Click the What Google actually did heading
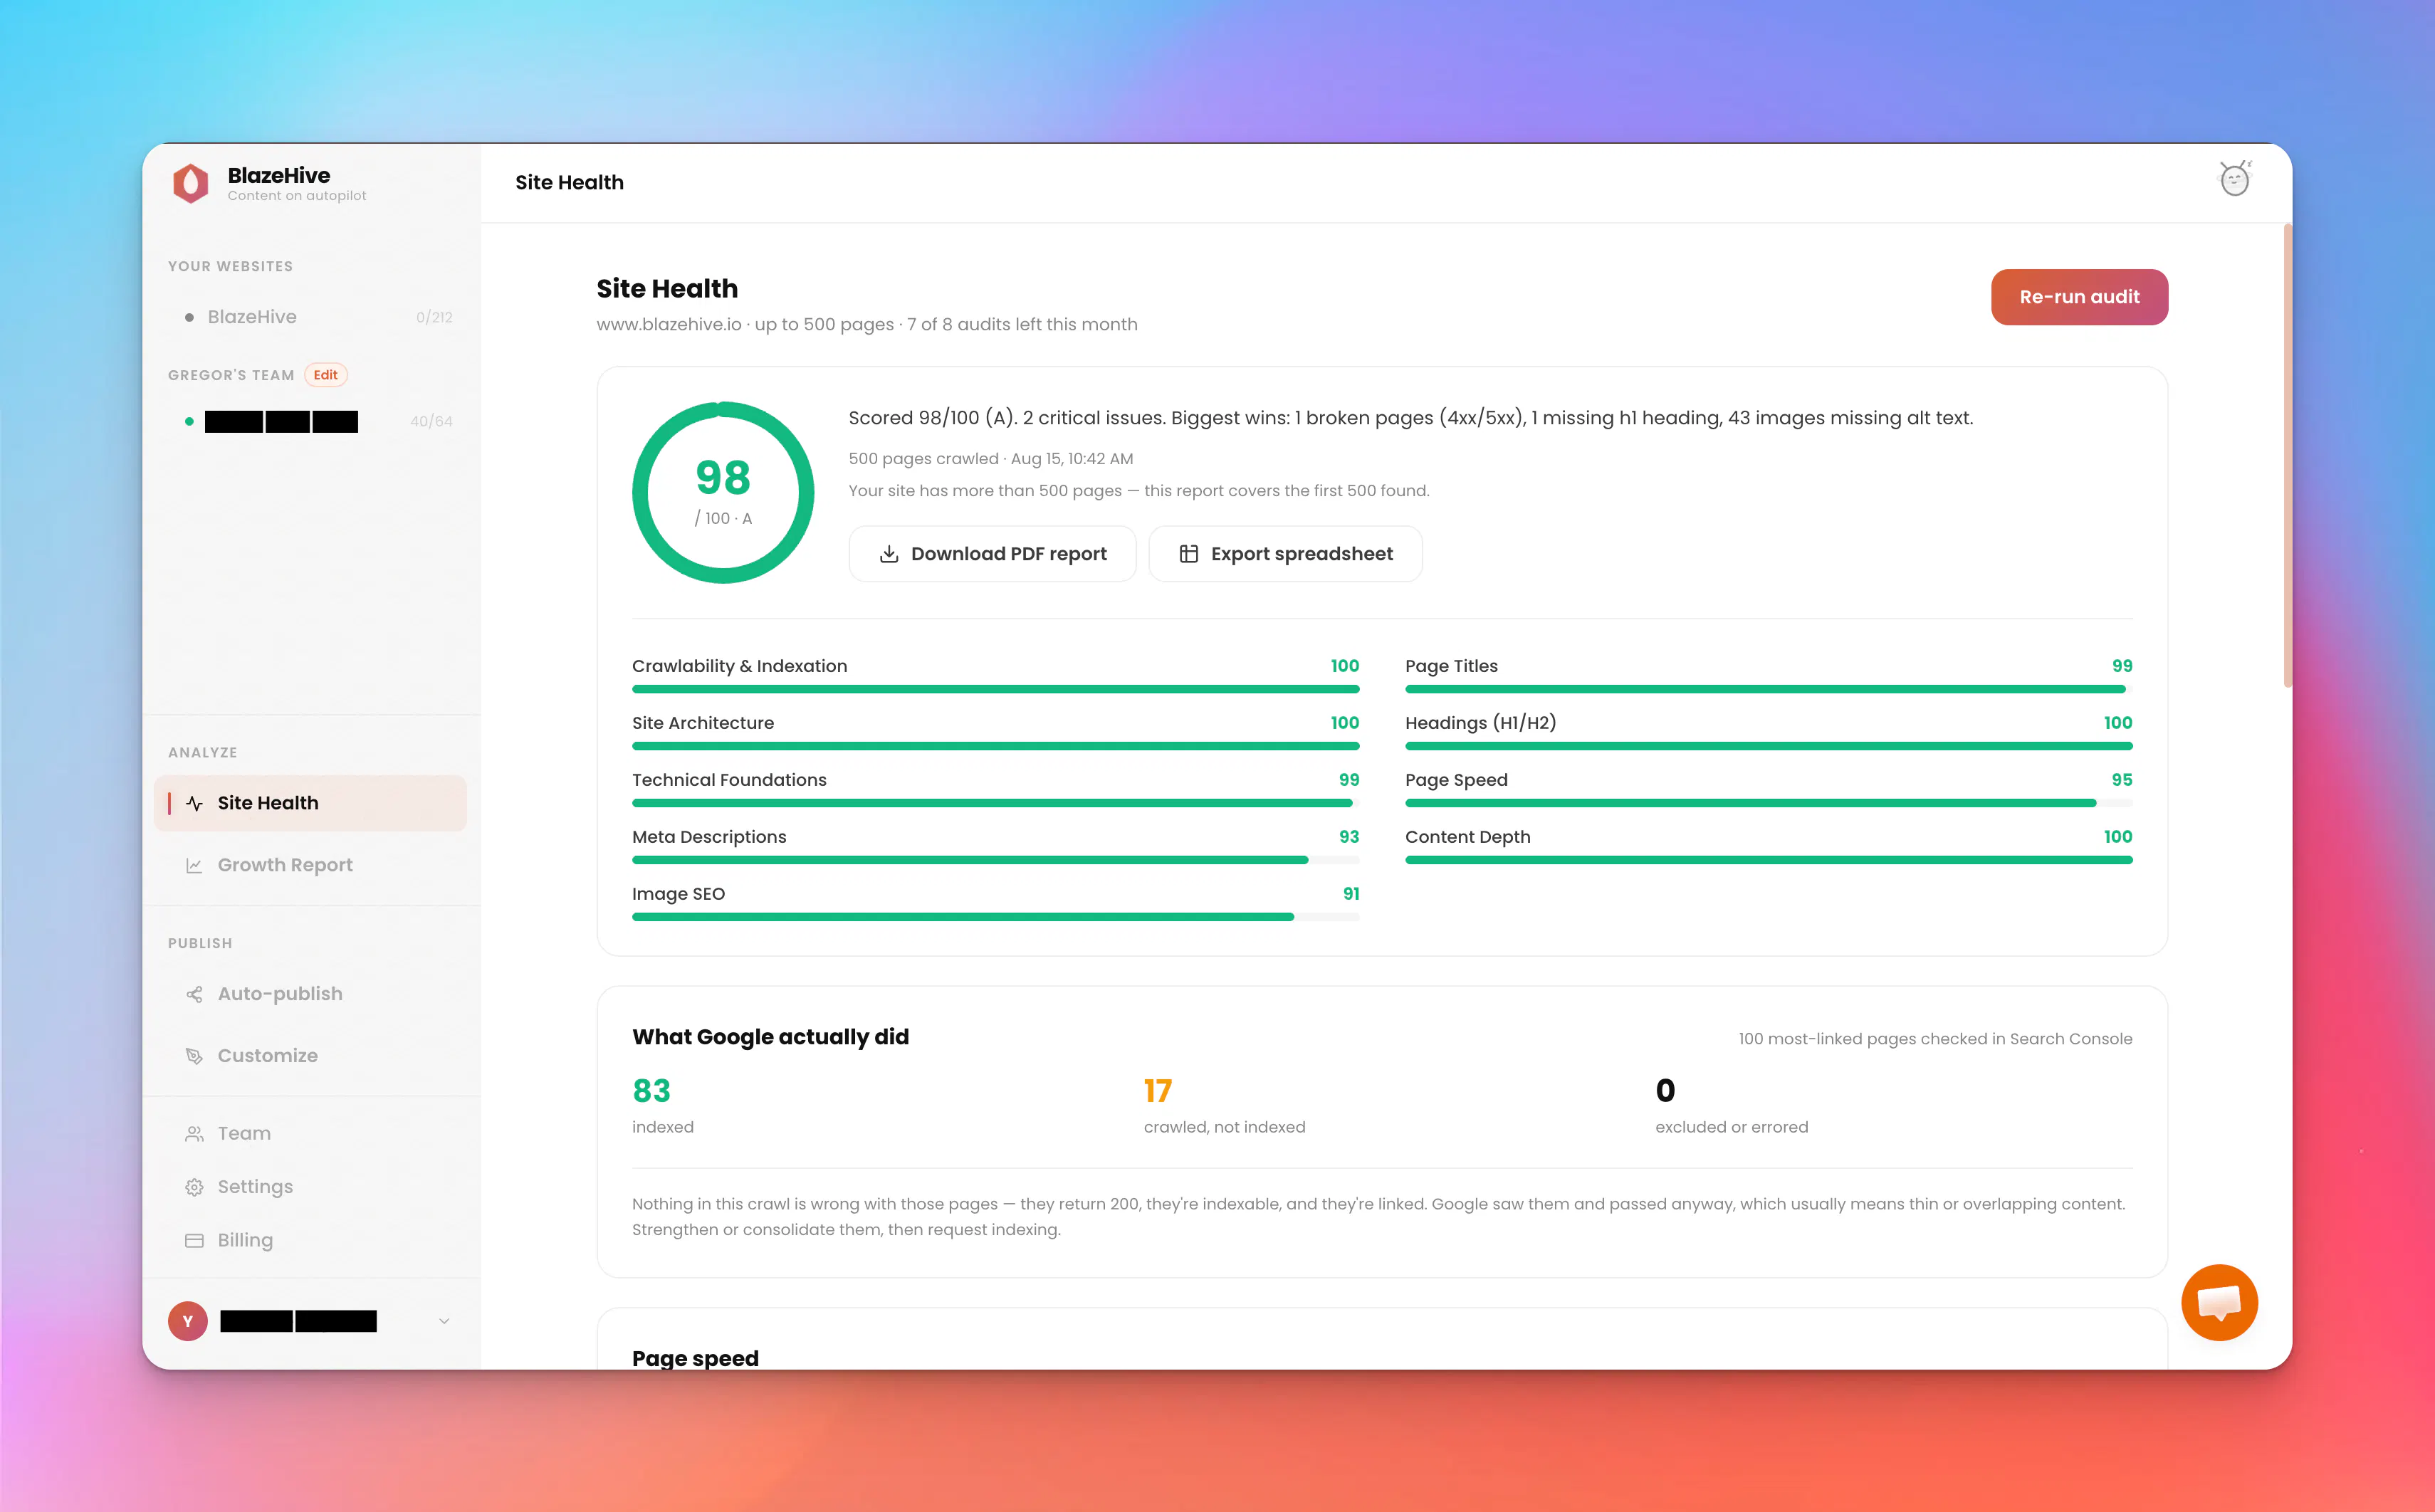The width and height of the screenshot is (2435, 1512). coord(770,1037)
